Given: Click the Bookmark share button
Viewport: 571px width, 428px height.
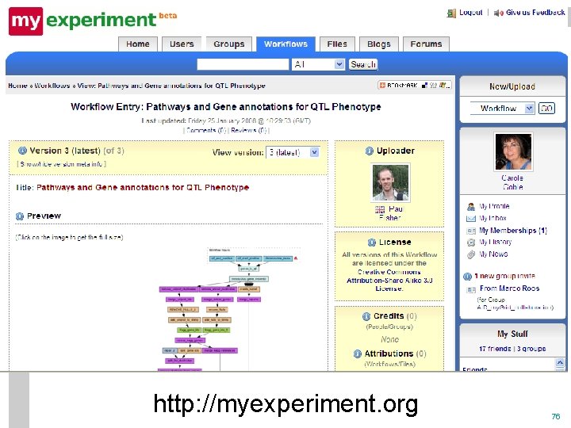Looking at the screenshot, I should 415,85.
